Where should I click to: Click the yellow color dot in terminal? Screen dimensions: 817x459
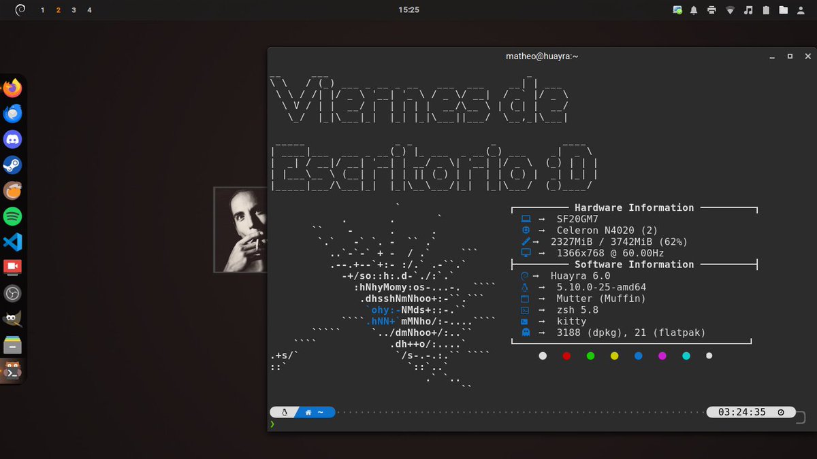(614, 356)
